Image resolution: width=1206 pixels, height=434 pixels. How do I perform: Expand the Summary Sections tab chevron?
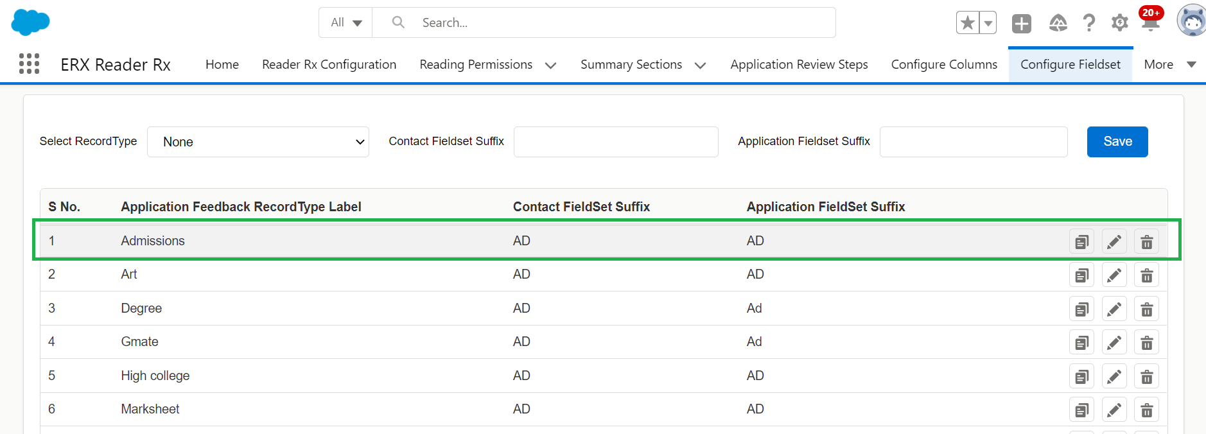point(700,65)
